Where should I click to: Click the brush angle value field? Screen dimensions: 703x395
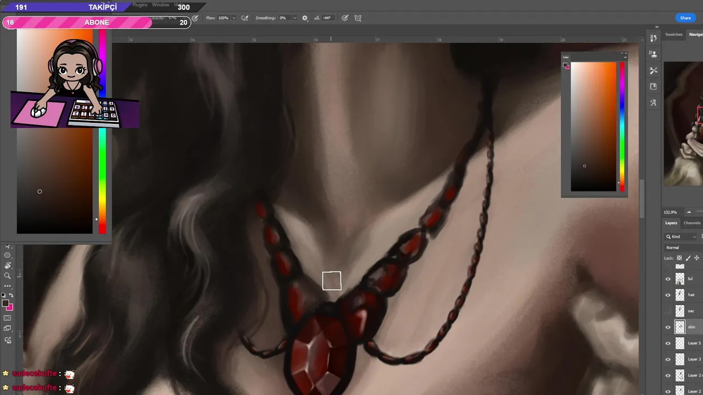[x=327, y=18]
